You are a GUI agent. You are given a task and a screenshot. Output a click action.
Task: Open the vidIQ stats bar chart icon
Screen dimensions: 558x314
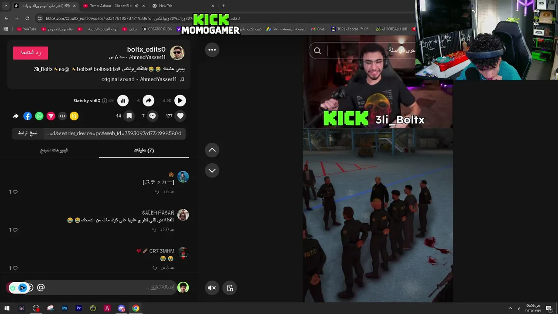tap(123, 101)
